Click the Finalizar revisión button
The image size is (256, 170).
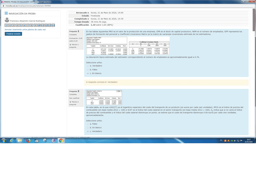pos(13,34)
